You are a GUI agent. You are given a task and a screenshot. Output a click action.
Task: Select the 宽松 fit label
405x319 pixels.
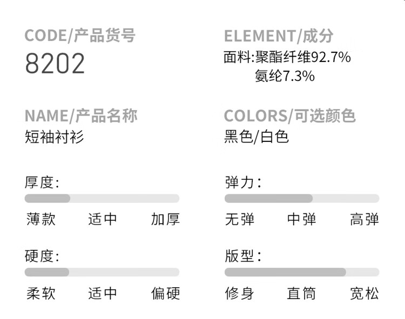364,294
